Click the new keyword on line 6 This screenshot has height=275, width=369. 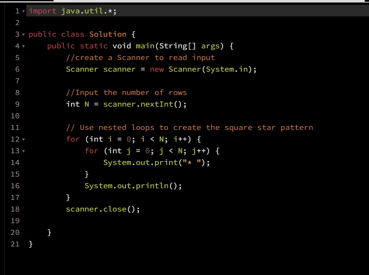156,69
